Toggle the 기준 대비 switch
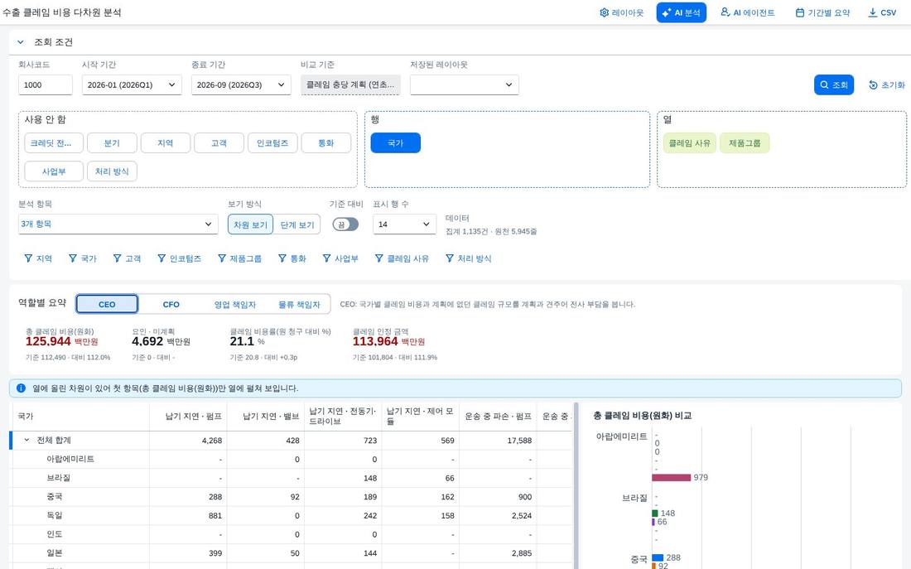The image size is (911, 569). coord(345,224)
